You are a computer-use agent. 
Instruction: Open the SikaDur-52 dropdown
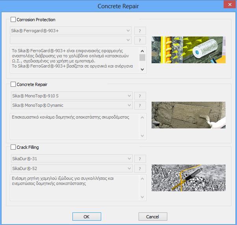pyautogui.click(x=72, y=168)
